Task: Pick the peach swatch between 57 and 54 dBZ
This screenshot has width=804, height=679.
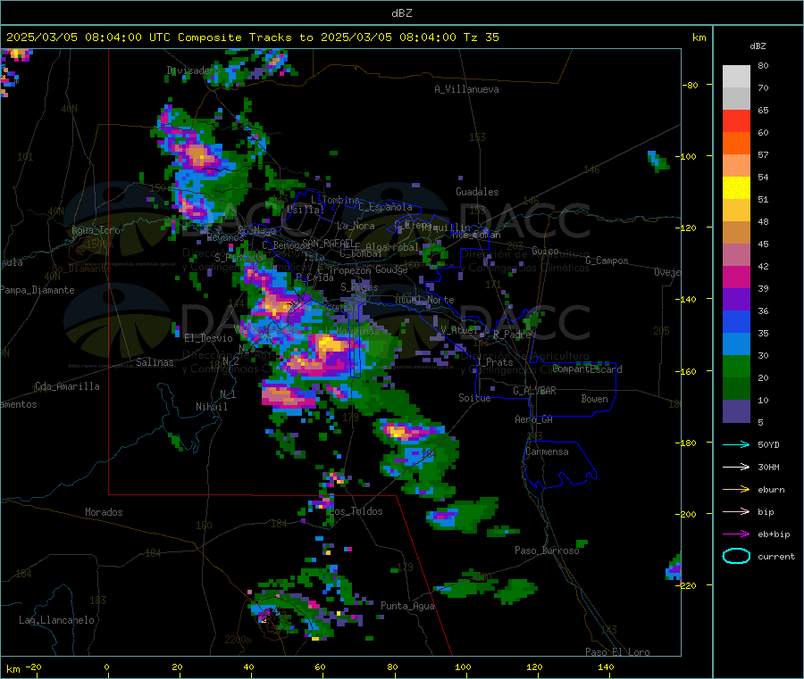Action: coord(736,165)
